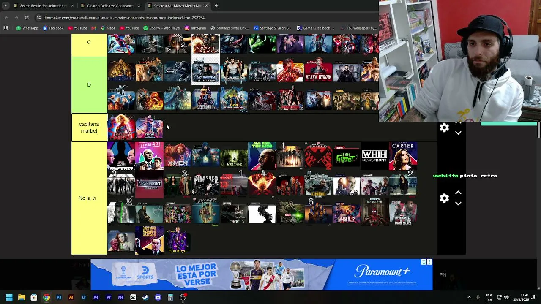View site information for tiermaker.com
Viewport: 541px width, 304px height.
(39, 18)
